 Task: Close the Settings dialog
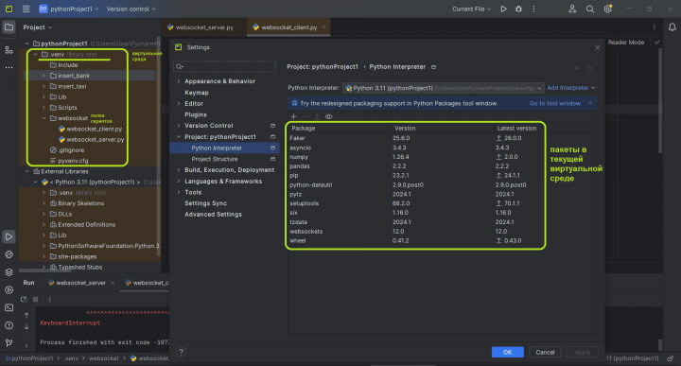click(597, 47)
